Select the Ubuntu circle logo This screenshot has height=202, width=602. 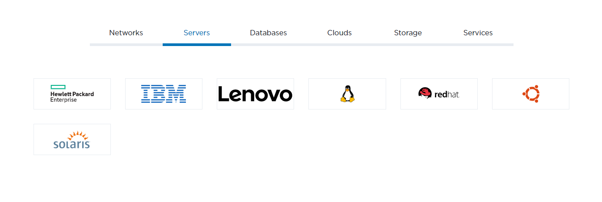pyautogui.click(x=530, y=94)
